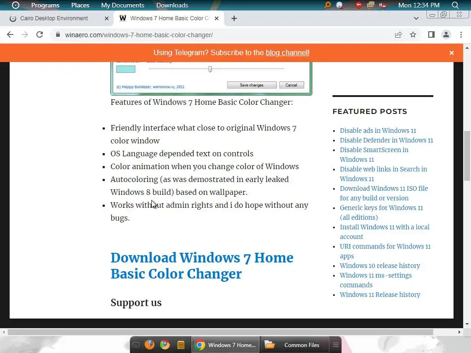The image size is (471, 353).
Task: Open Windows 11 Release history post
Action: 380,295
